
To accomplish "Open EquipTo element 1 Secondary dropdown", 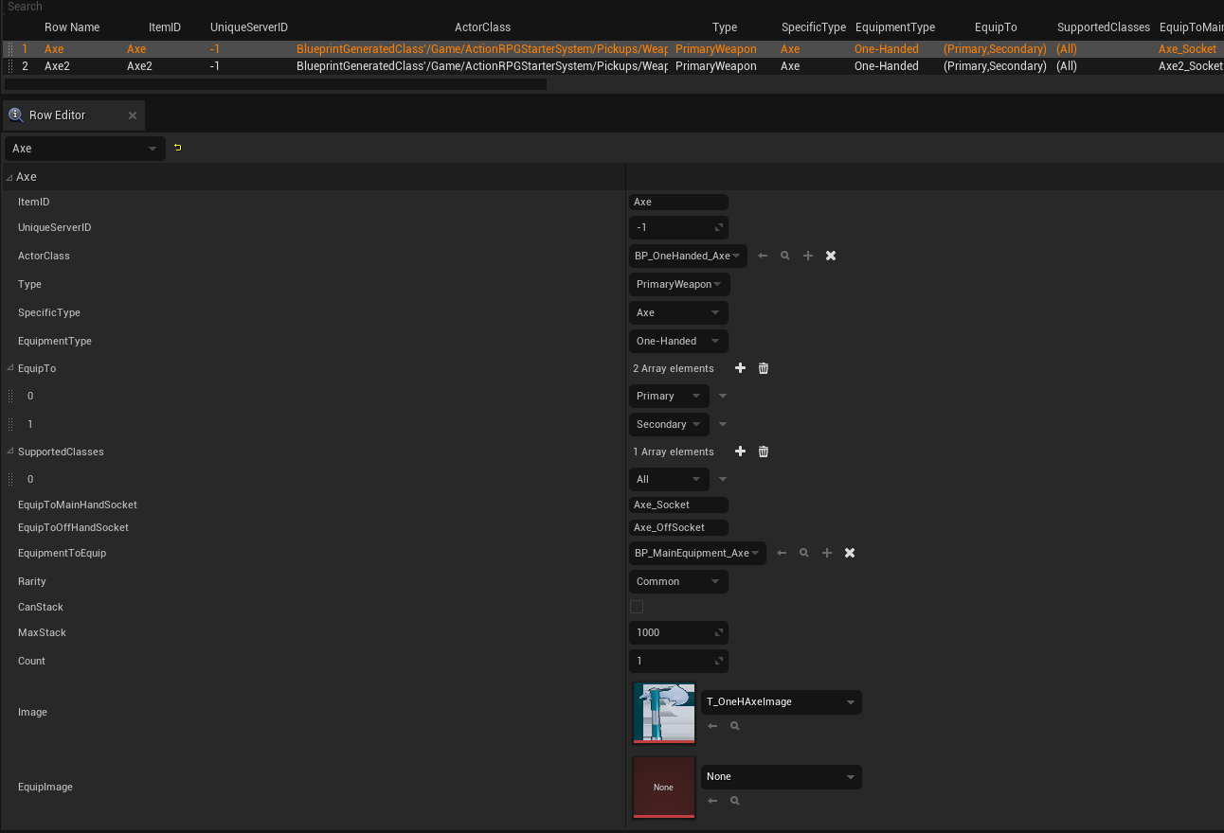I will (x=669, y=424).
